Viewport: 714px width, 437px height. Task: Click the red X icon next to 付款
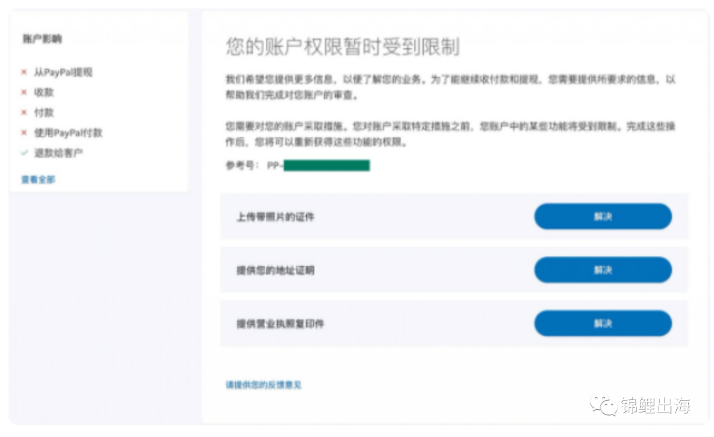tap(24, 112)
